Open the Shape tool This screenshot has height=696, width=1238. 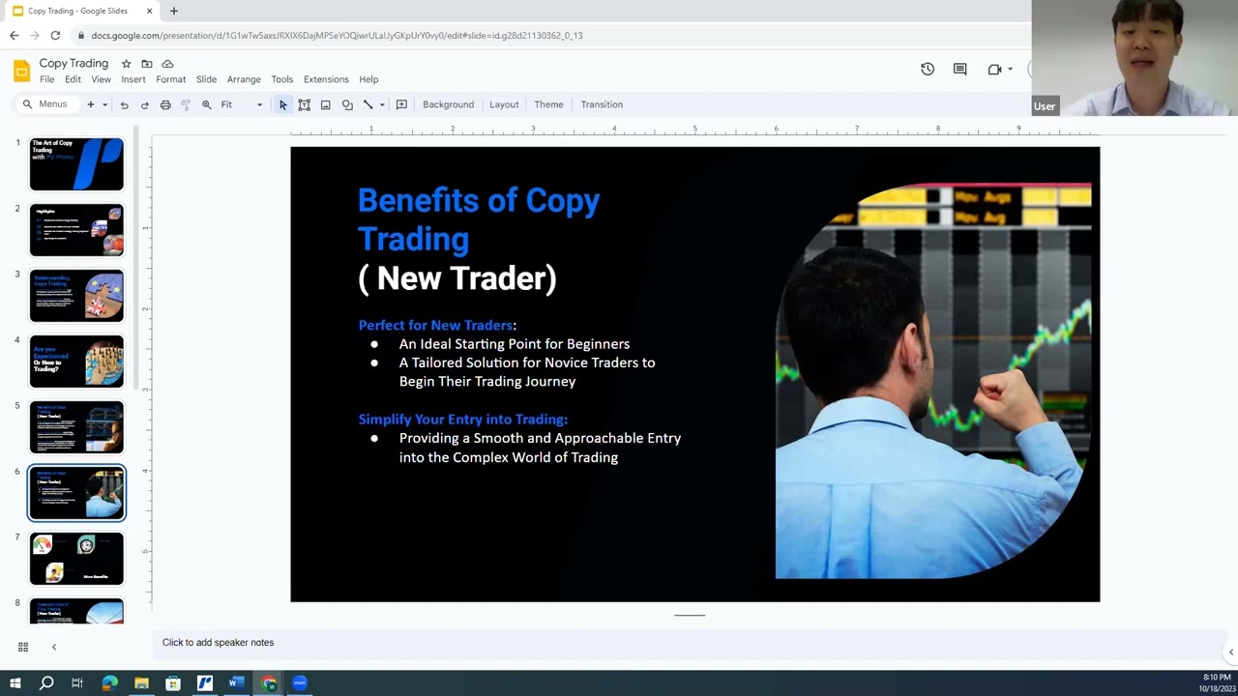[x=347, y=104]
